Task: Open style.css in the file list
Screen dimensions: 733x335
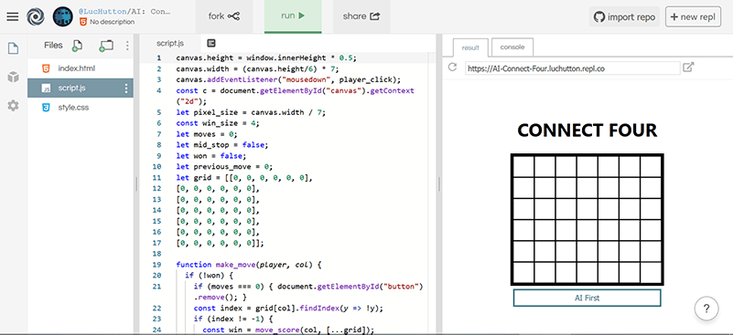Action: point(81,108)
